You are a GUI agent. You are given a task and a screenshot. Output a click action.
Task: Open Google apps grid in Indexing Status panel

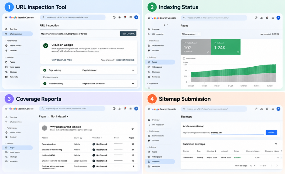coord(273,18)
